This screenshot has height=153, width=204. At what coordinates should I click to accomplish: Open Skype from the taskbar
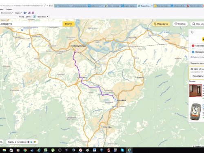[x=122, y=150]
